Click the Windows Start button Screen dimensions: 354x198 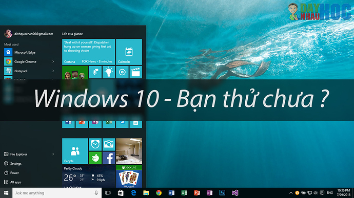pos(6,193)
